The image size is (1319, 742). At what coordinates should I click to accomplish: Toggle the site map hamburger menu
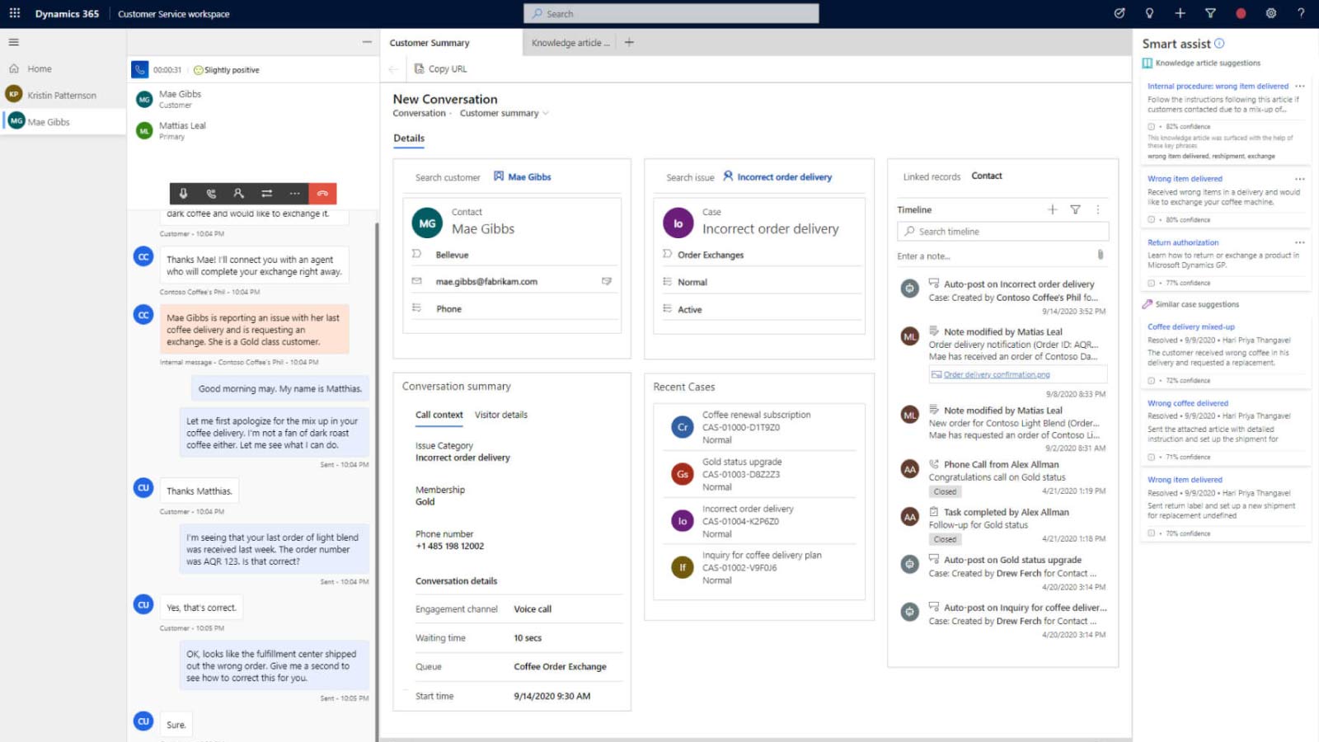pos(13,42)
